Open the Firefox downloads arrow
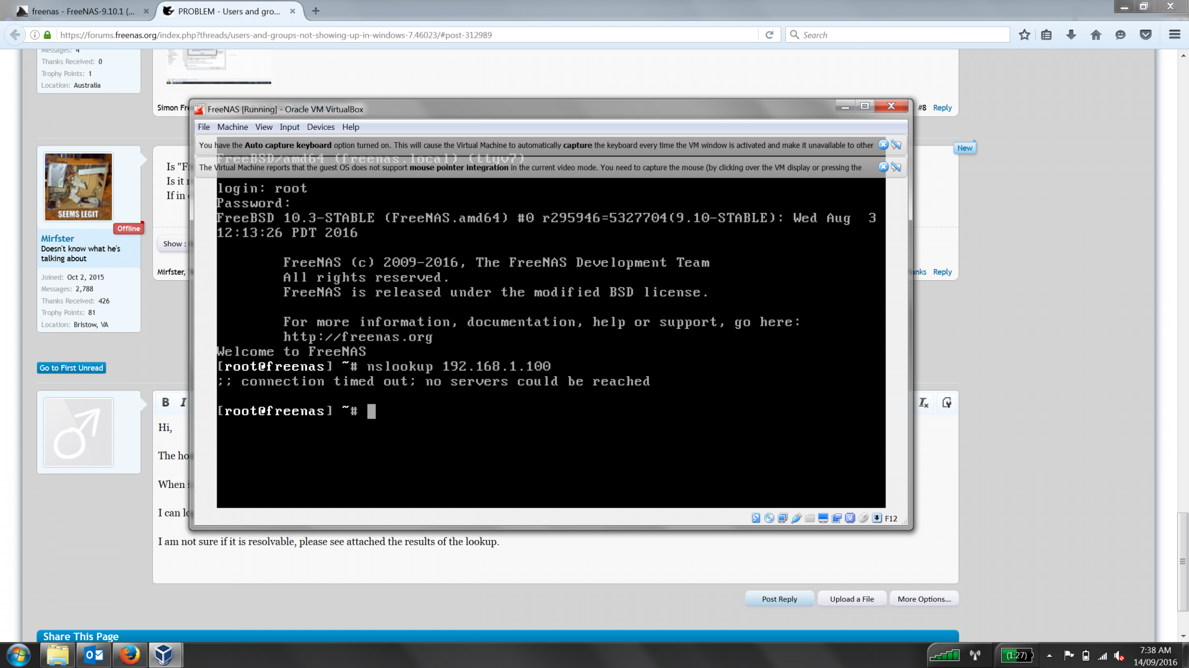This screenshot has width=1189, height=668. [1071, 35]
